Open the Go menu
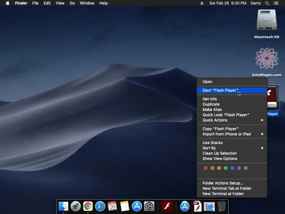Screen dimensions: 285x214 click(x=72, y=3)
